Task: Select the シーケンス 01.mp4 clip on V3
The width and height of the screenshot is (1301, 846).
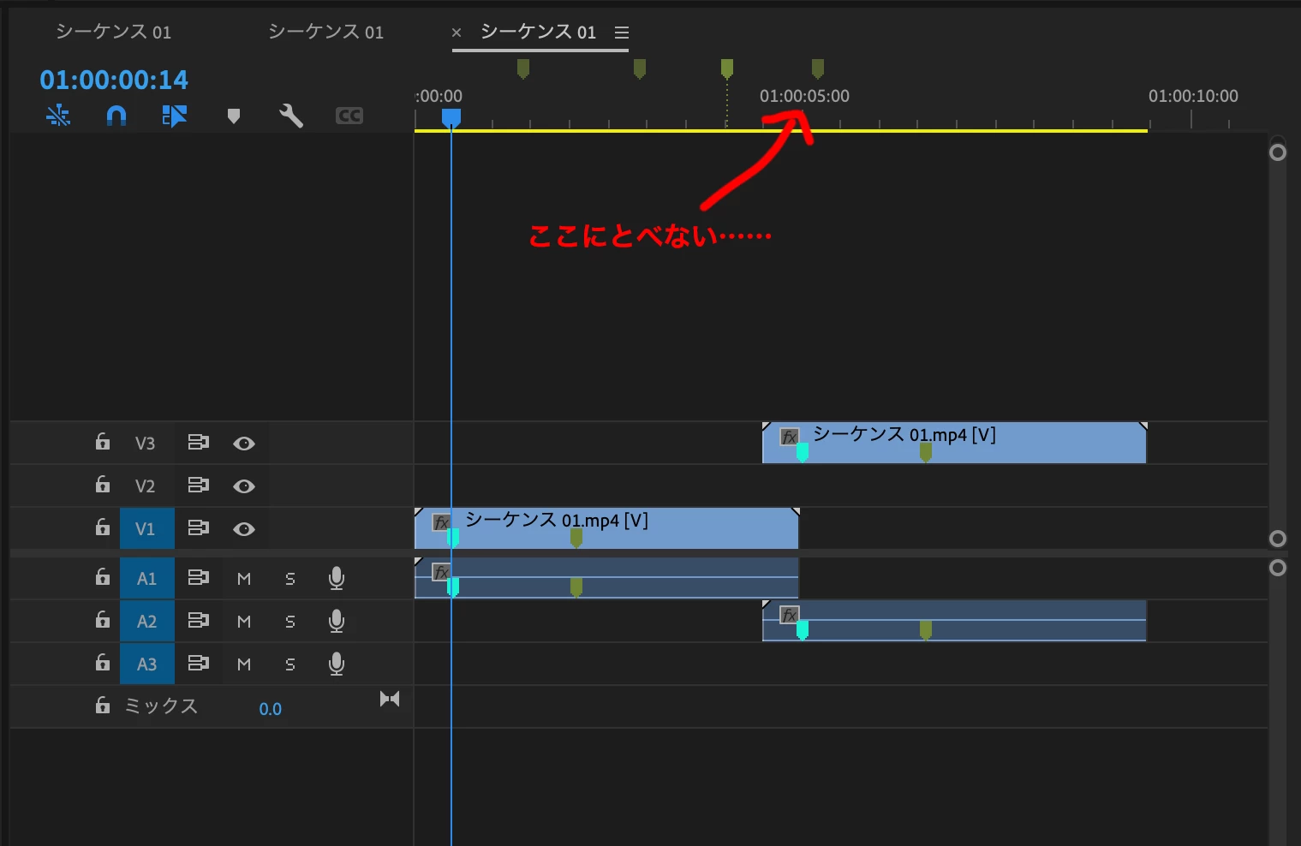Action: tap(954, 443)
